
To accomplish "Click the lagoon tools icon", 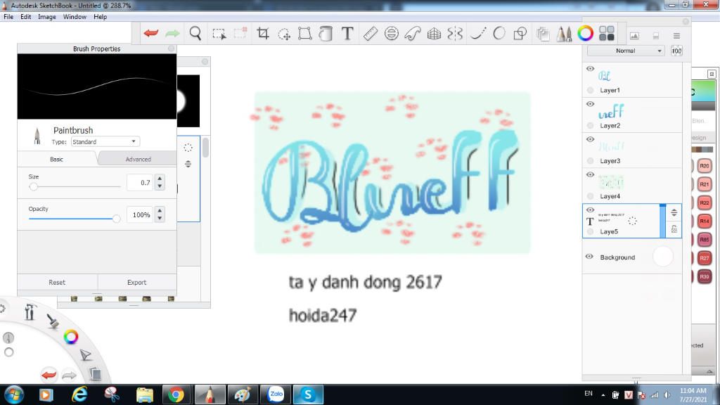I will click(x=30, y=311).
